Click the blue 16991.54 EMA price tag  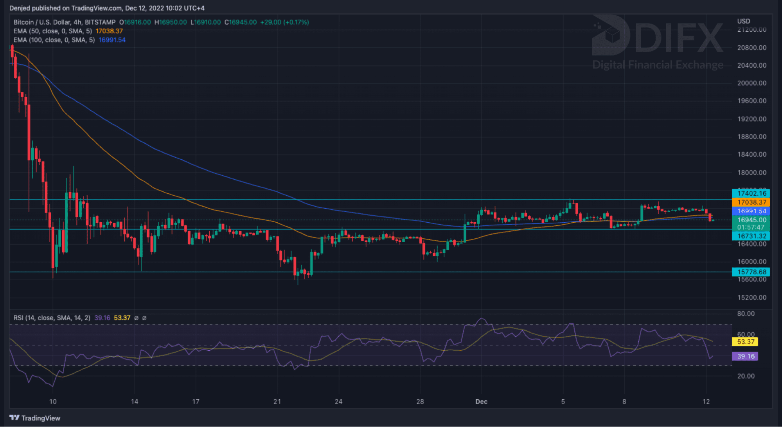coord(751,211)
